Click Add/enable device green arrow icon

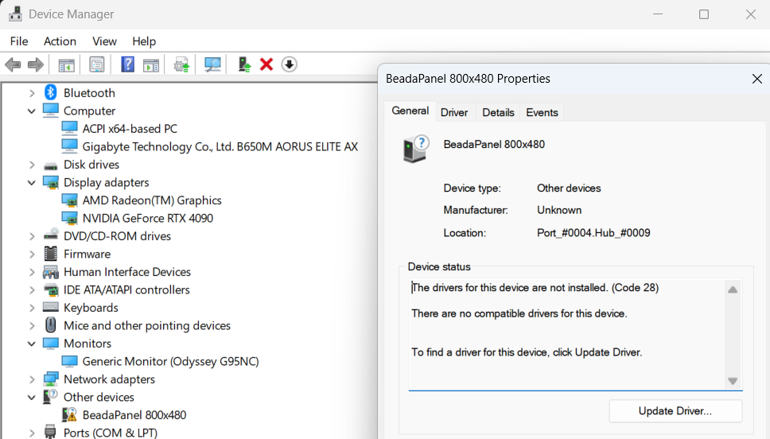pos(243,64)
